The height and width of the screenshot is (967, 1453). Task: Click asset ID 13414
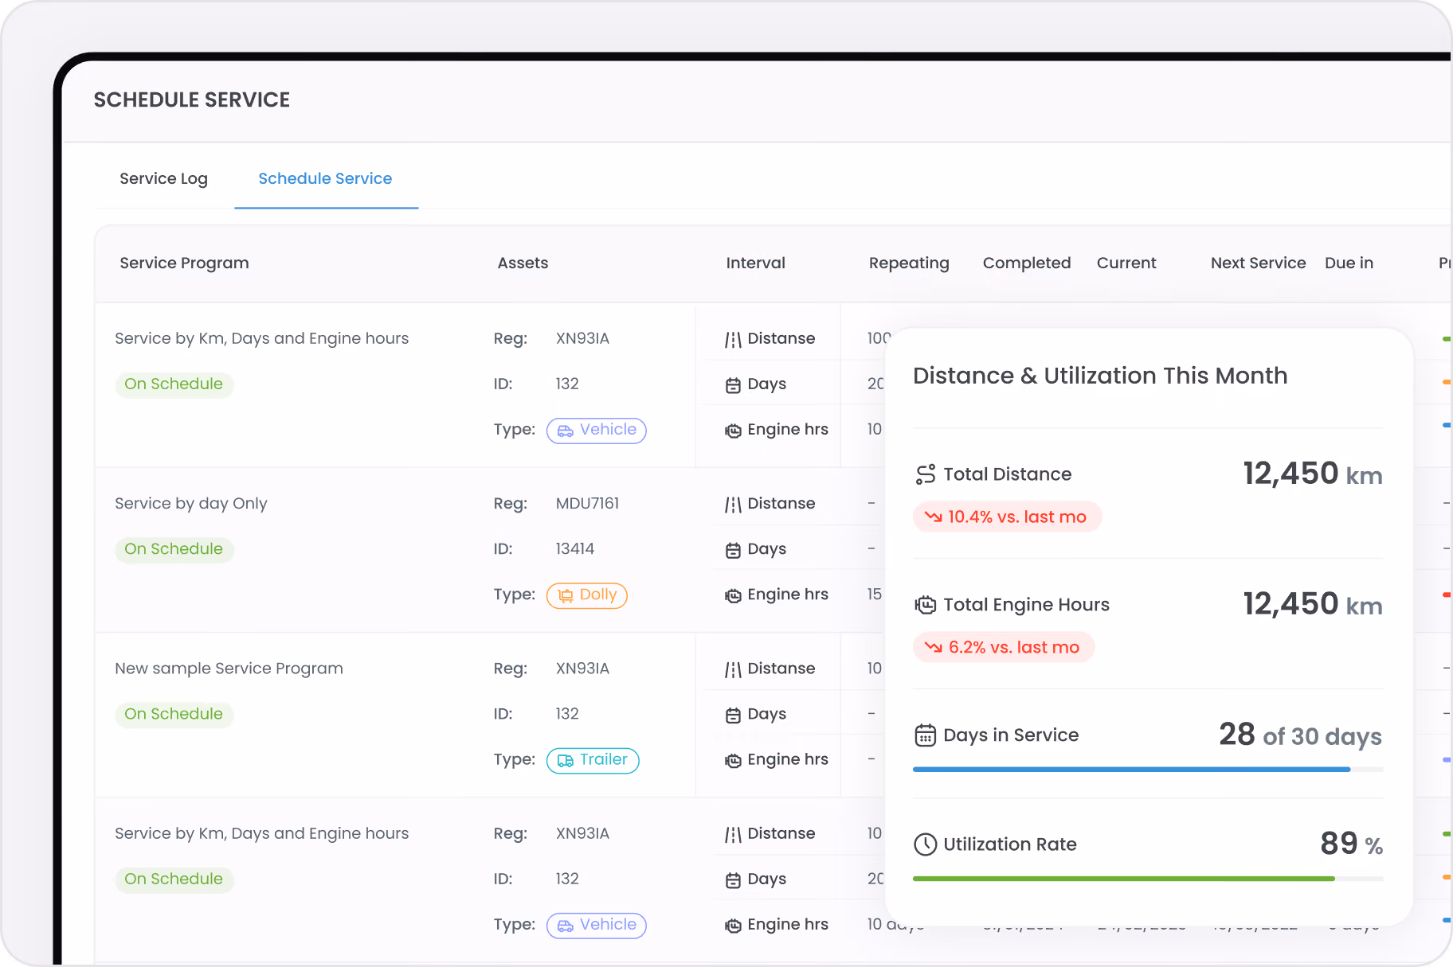coord(574,549)
